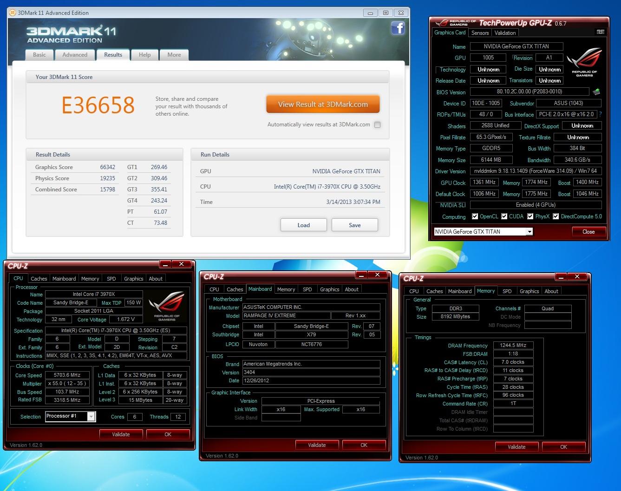The height and width of the screenshot is (491, 621).
Task: Click inside the NVIDIA GeForce GTX TITAN name box
Action: (516, 46)
